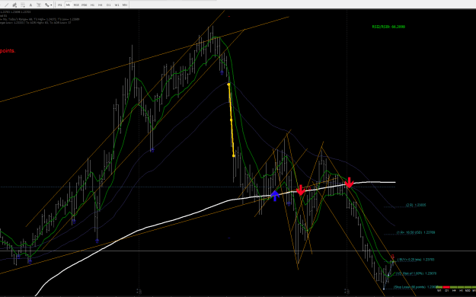Select the trendline drawing tool

click(6, 5)
